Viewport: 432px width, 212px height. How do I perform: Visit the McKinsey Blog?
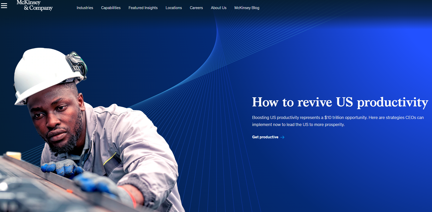click(x=247, y=8)
